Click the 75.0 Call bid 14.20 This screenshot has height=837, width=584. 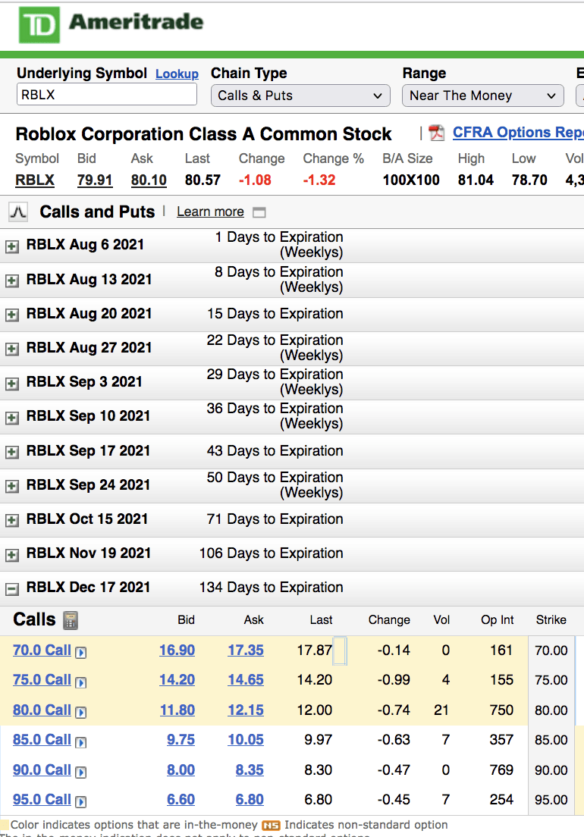tap(177, 679)
